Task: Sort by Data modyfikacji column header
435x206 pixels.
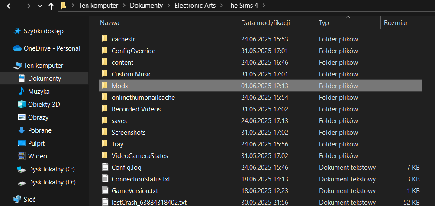Action: point(265,22)
